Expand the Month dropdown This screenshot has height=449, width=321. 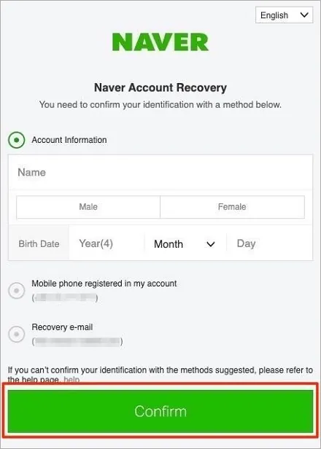coord(185,244)
